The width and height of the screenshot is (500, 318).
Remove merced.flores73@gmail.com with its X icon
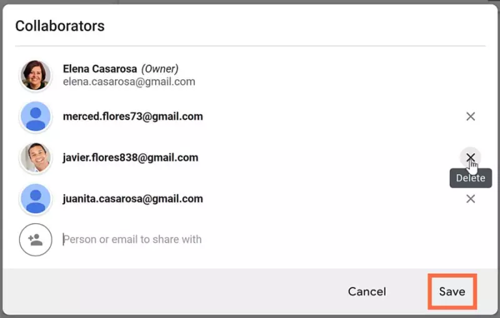coord(471,117)
